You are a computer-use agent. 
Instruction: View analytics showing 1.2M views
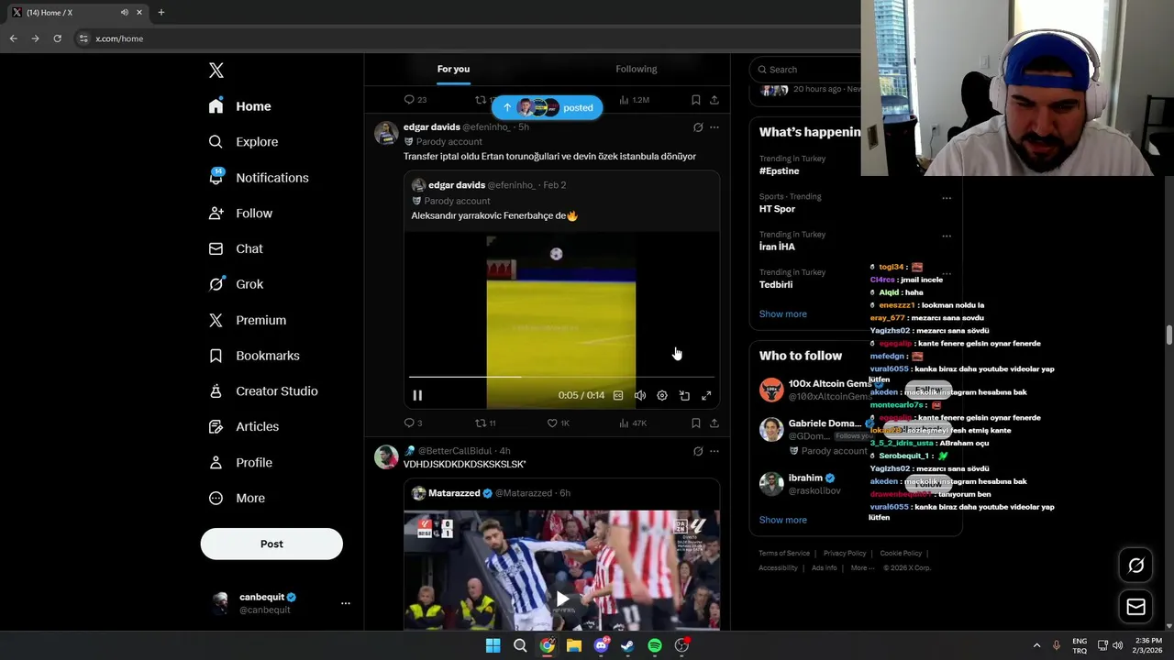(634, 100)
